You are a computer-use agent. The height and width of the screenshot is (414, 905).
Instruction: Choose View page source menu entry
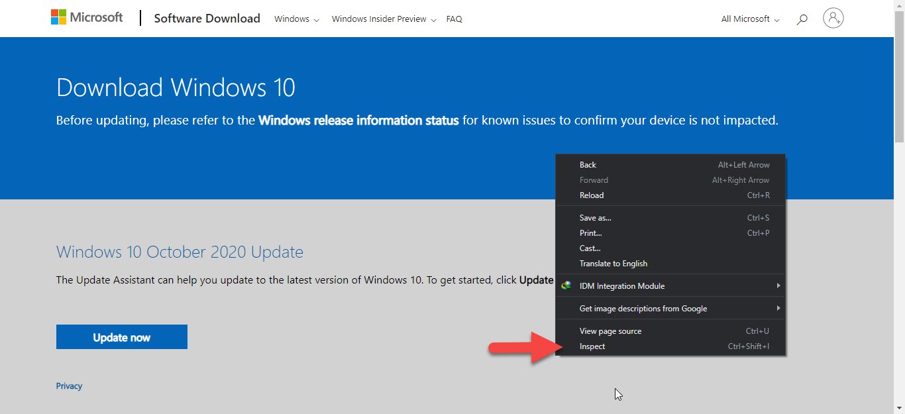(610, 331)
